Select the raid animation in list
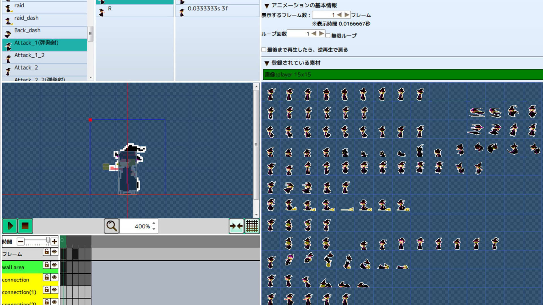Image resolution: width=543 pixels, height=305 pixels. [45, 7]
